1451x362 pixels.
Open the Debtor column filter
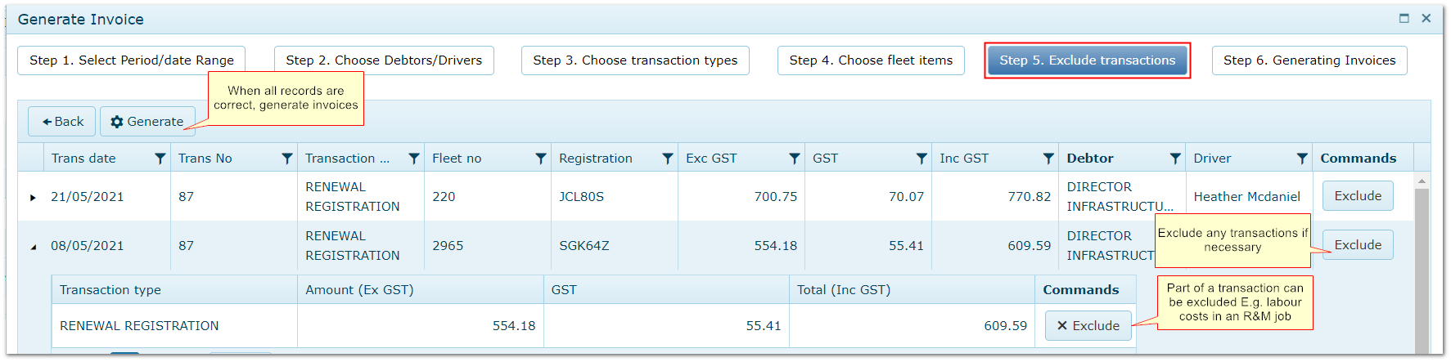[x=1175, y=159]
